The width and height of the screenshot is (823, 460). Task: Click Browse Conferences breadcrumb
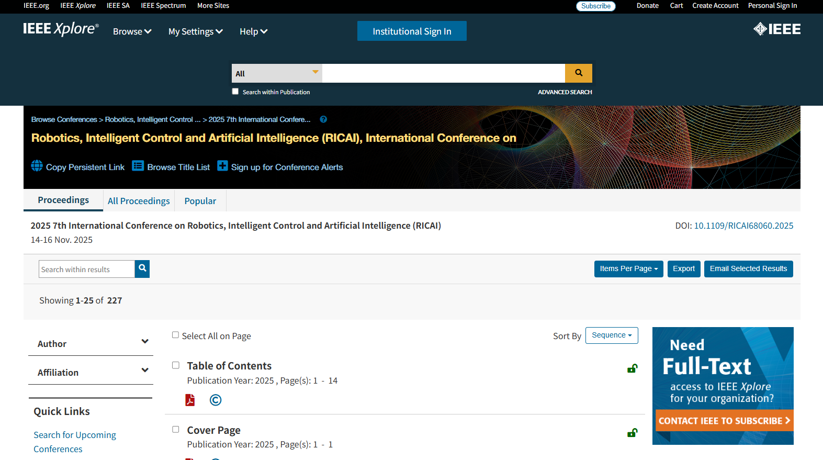coord(64,119)
